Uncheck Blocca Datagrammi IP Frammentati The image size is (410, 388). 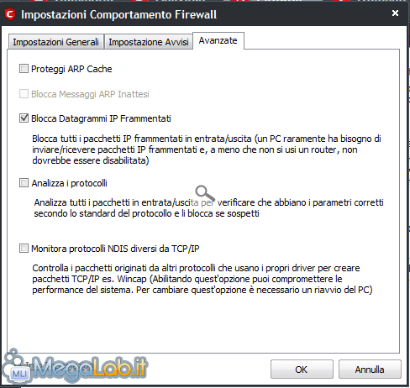(x=24, y=118)
